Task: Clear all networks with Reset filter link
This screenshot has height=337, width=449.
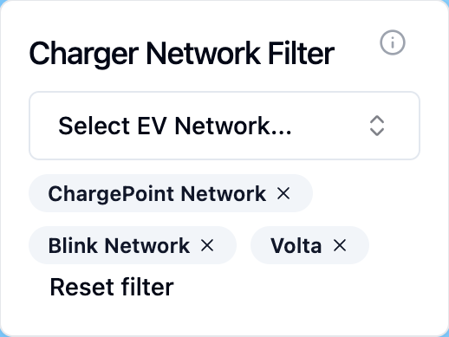Action: 112,287
